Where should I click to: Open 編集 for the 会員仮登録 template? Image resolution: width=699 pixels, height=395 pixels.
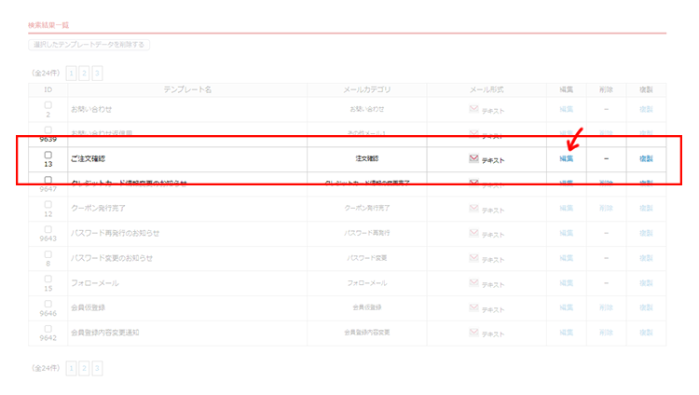(566, 307)
